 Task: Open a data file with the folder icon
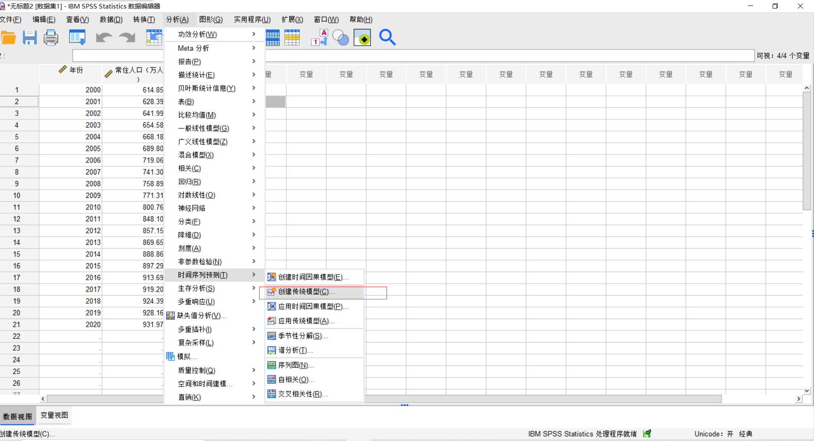(x=8, y=38)
